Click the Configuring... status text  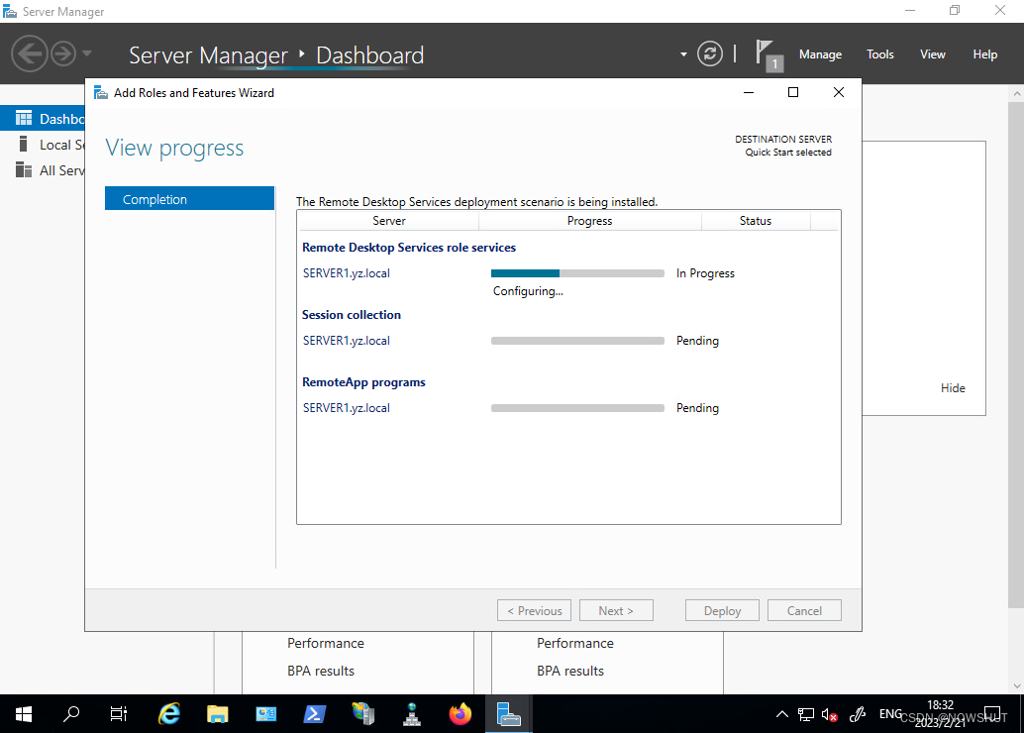click(528, 291)
